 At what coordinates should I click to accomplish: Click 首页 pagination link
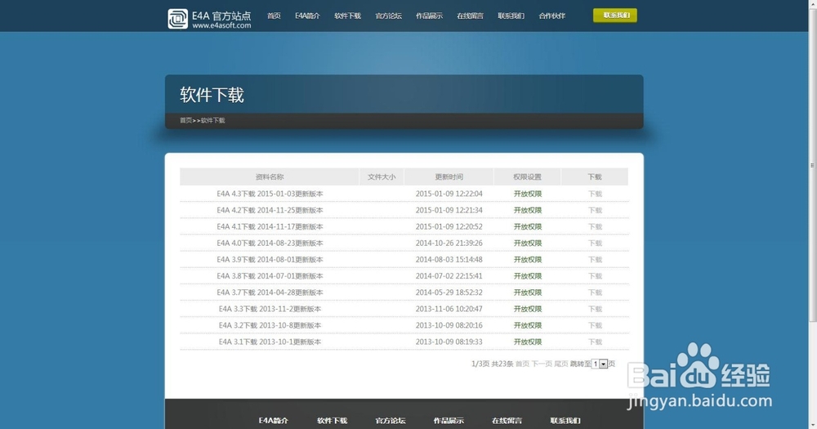tap(522, 364)
